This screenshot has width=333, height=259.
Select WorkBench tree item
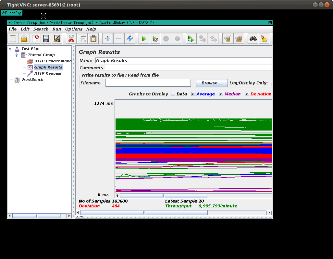point(32,80)
